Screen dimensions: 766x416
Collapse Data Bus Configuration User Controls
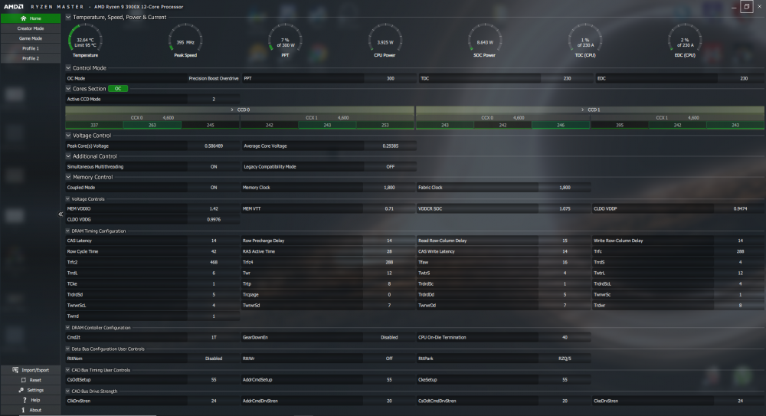(x=68, y=349)
